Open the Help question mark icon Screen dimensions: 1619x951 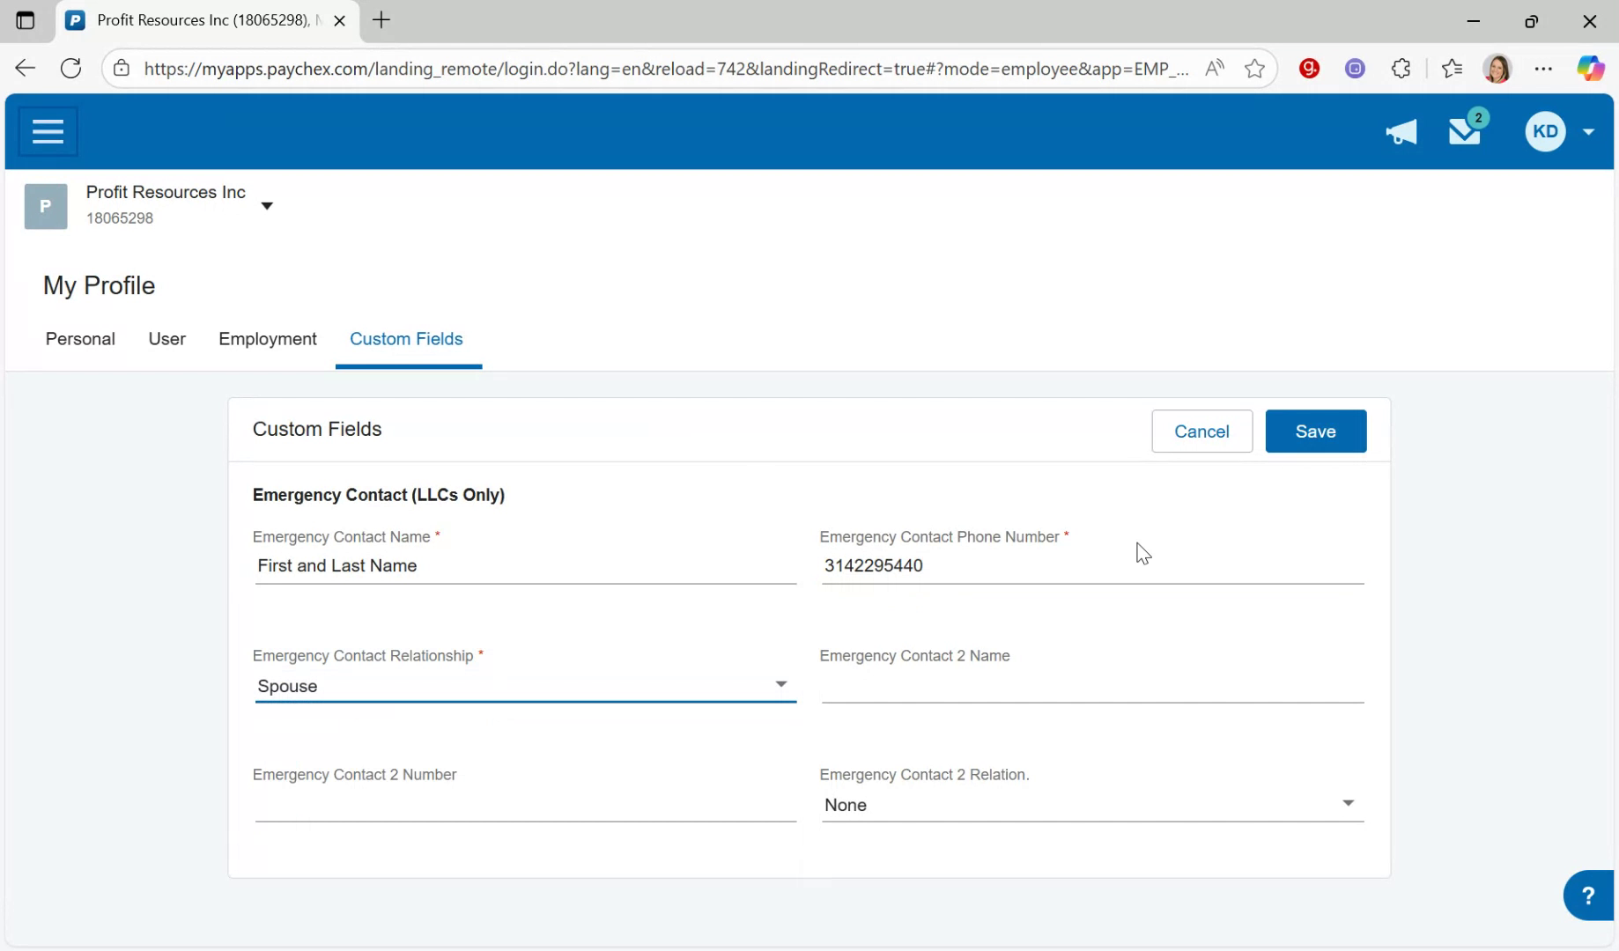[1588, 895]
